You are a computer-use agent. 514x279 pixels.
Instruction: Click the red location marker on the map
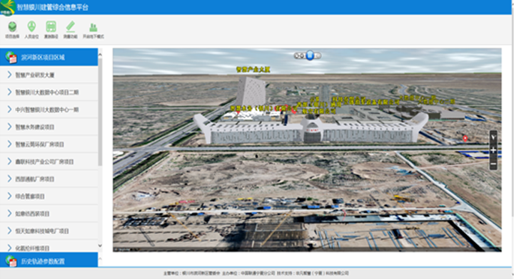coord(465,139)
